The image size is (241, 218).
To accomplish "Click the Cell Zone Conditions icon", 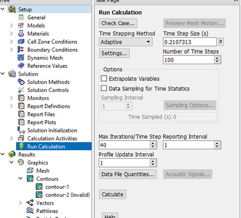I will click(21, 41).
